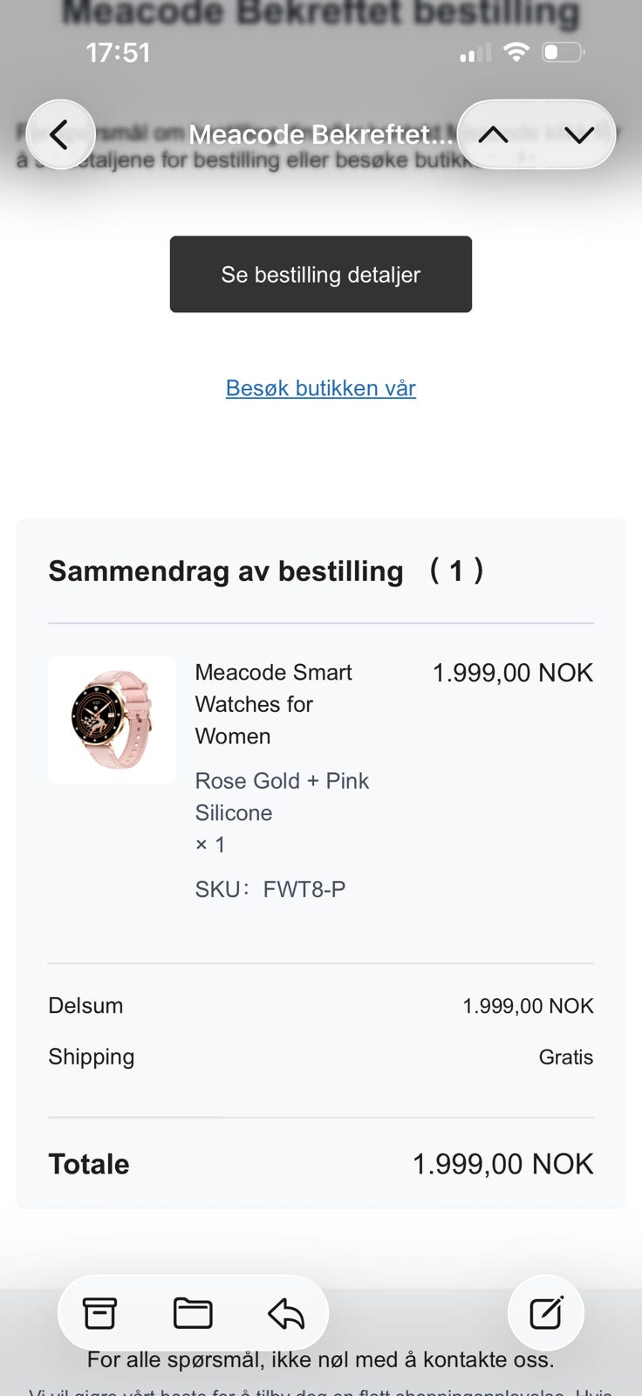642x1396 pixels.
Task: Tap the cellular signal bars
Action: tap(475, 54)
